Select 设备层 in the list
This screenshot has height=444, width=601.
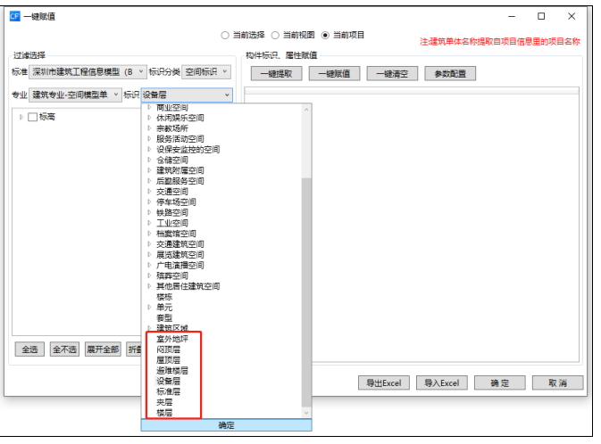168,381
